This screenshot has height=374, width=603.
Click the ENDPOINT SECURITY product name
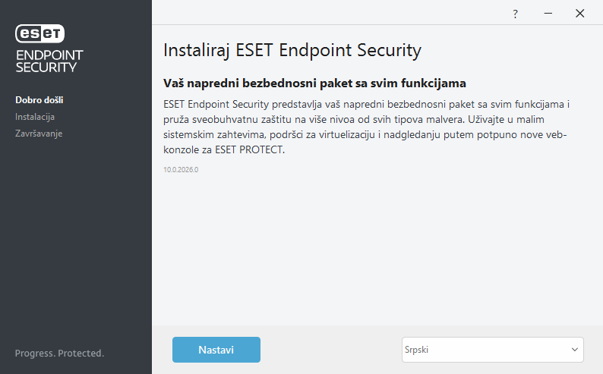tap(49, 61)
